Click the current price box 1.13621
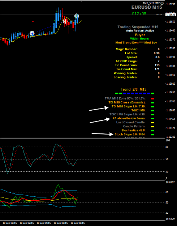Screen dimensions: 177x226 tap(171, 15)
